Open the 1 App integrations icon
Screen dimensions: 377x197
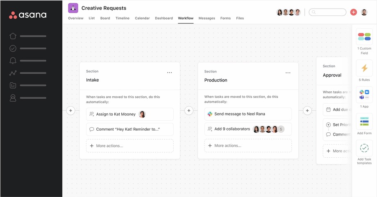click(364, 95)
